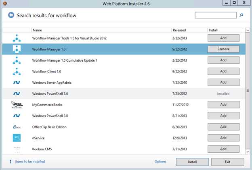Click release date 3/31/2013

[x=180, y=149]
